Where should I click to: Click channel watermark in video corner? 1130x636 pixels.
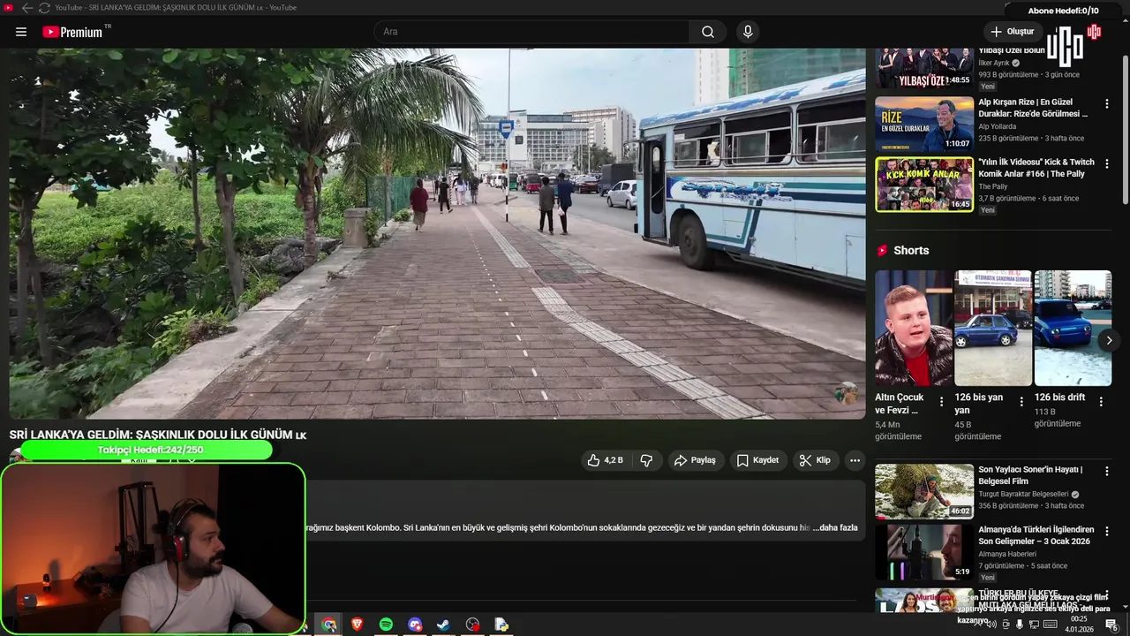847,394
